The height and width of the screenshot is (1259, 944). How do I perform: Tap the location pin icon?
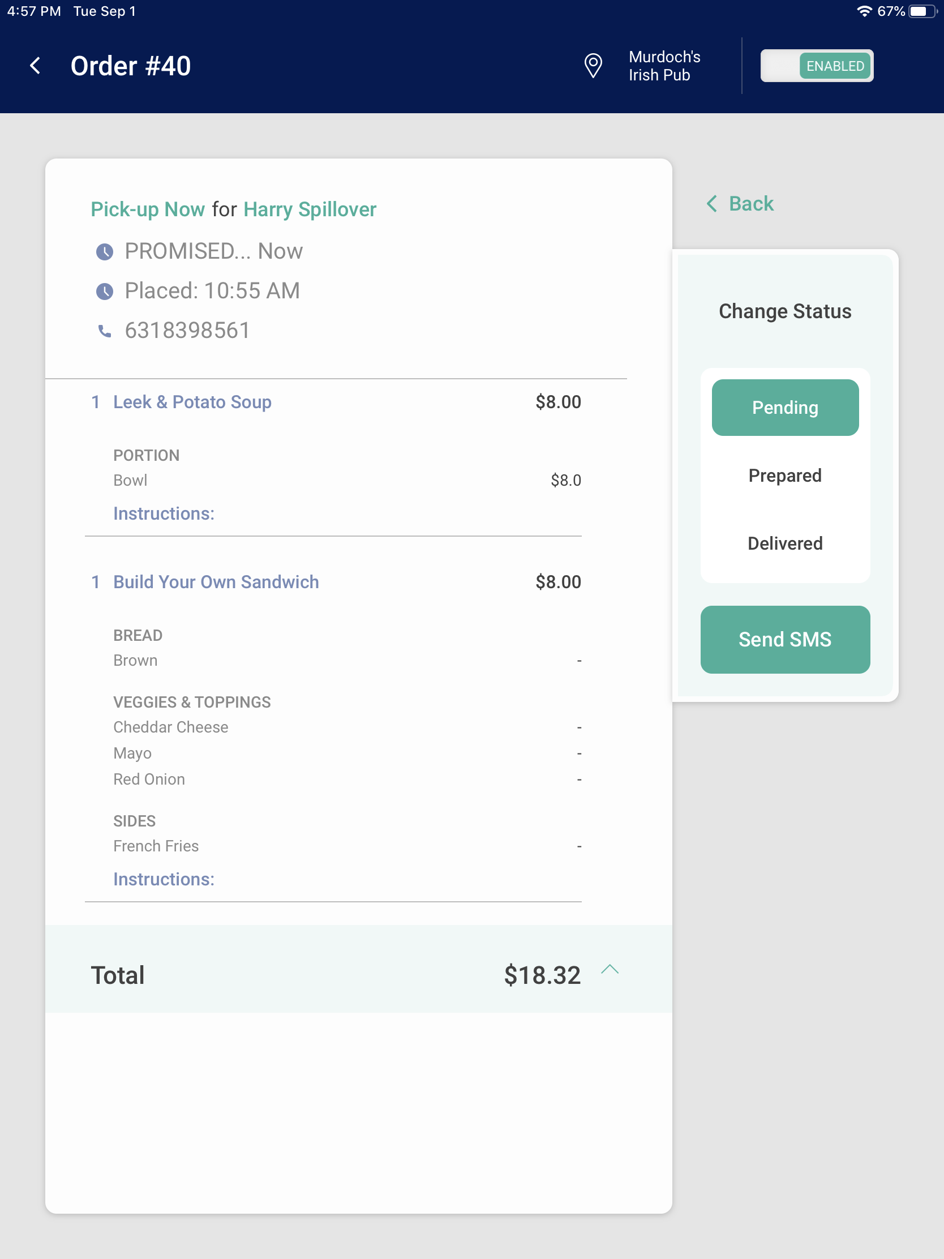593,66
